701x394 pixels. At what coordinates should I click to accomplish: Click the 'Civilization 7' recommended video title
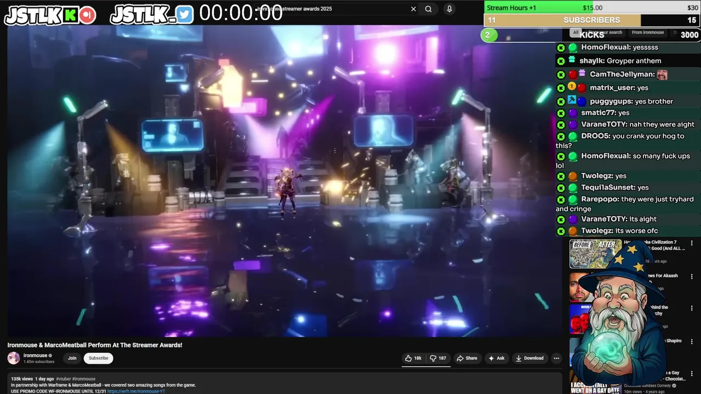(x=654, y=245)
